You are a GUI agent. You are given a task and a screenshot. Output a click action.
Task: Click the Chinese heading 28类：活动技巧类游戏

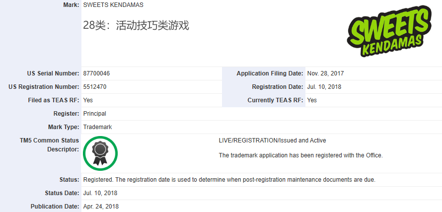(x=136, y=25)
